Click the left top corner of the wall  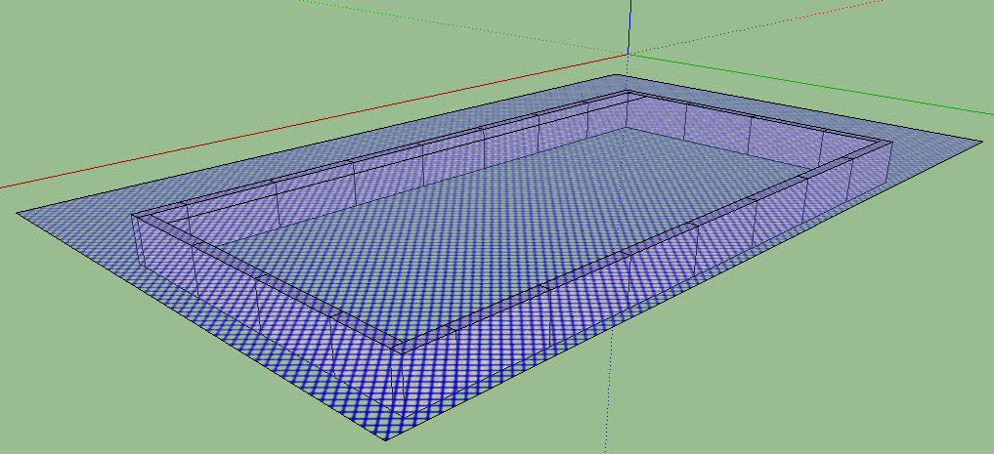click(132, 215)
